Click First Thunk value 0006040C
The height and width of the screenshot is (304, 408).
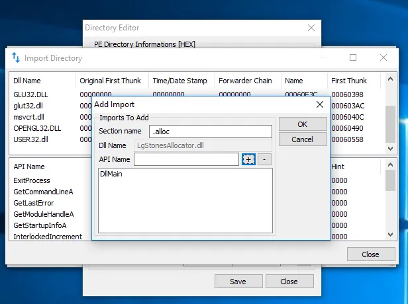click(x=348, y=117)
